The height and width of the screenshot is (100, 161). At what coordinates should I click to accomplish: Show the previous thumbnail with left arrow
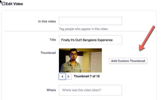point(62,76)
